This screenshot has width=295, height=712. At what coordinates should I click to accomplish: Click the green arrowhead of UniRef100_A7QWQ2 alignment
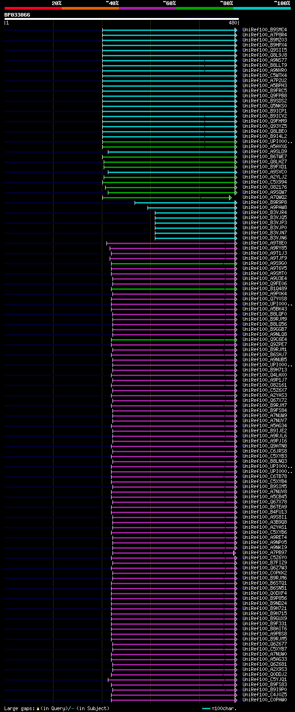(x=230, y=197)
